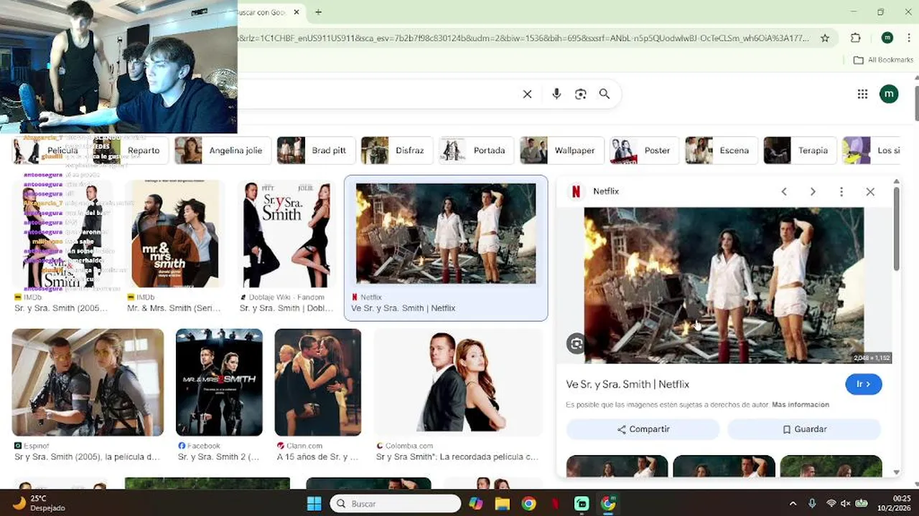Open the large Netflix preview image
This screenshot has height=516, width=919.
[724, 285]
